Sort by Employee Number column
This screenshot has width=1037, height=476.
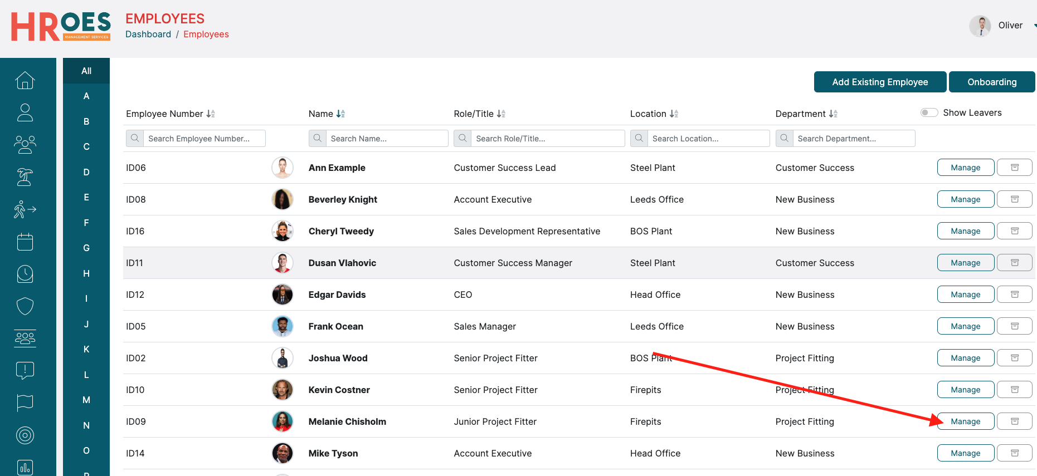click(x=211, y=114)
